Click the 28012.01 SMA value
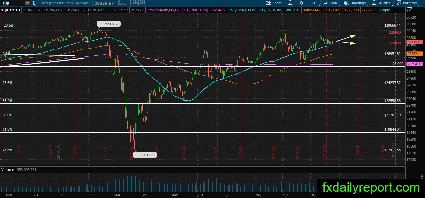The height and width of the screenshot is (198, 425). [x=292, y=10]
